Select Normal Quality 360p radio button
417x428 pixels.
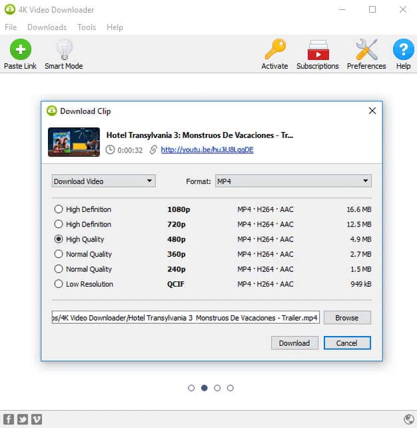pos(59,254)
